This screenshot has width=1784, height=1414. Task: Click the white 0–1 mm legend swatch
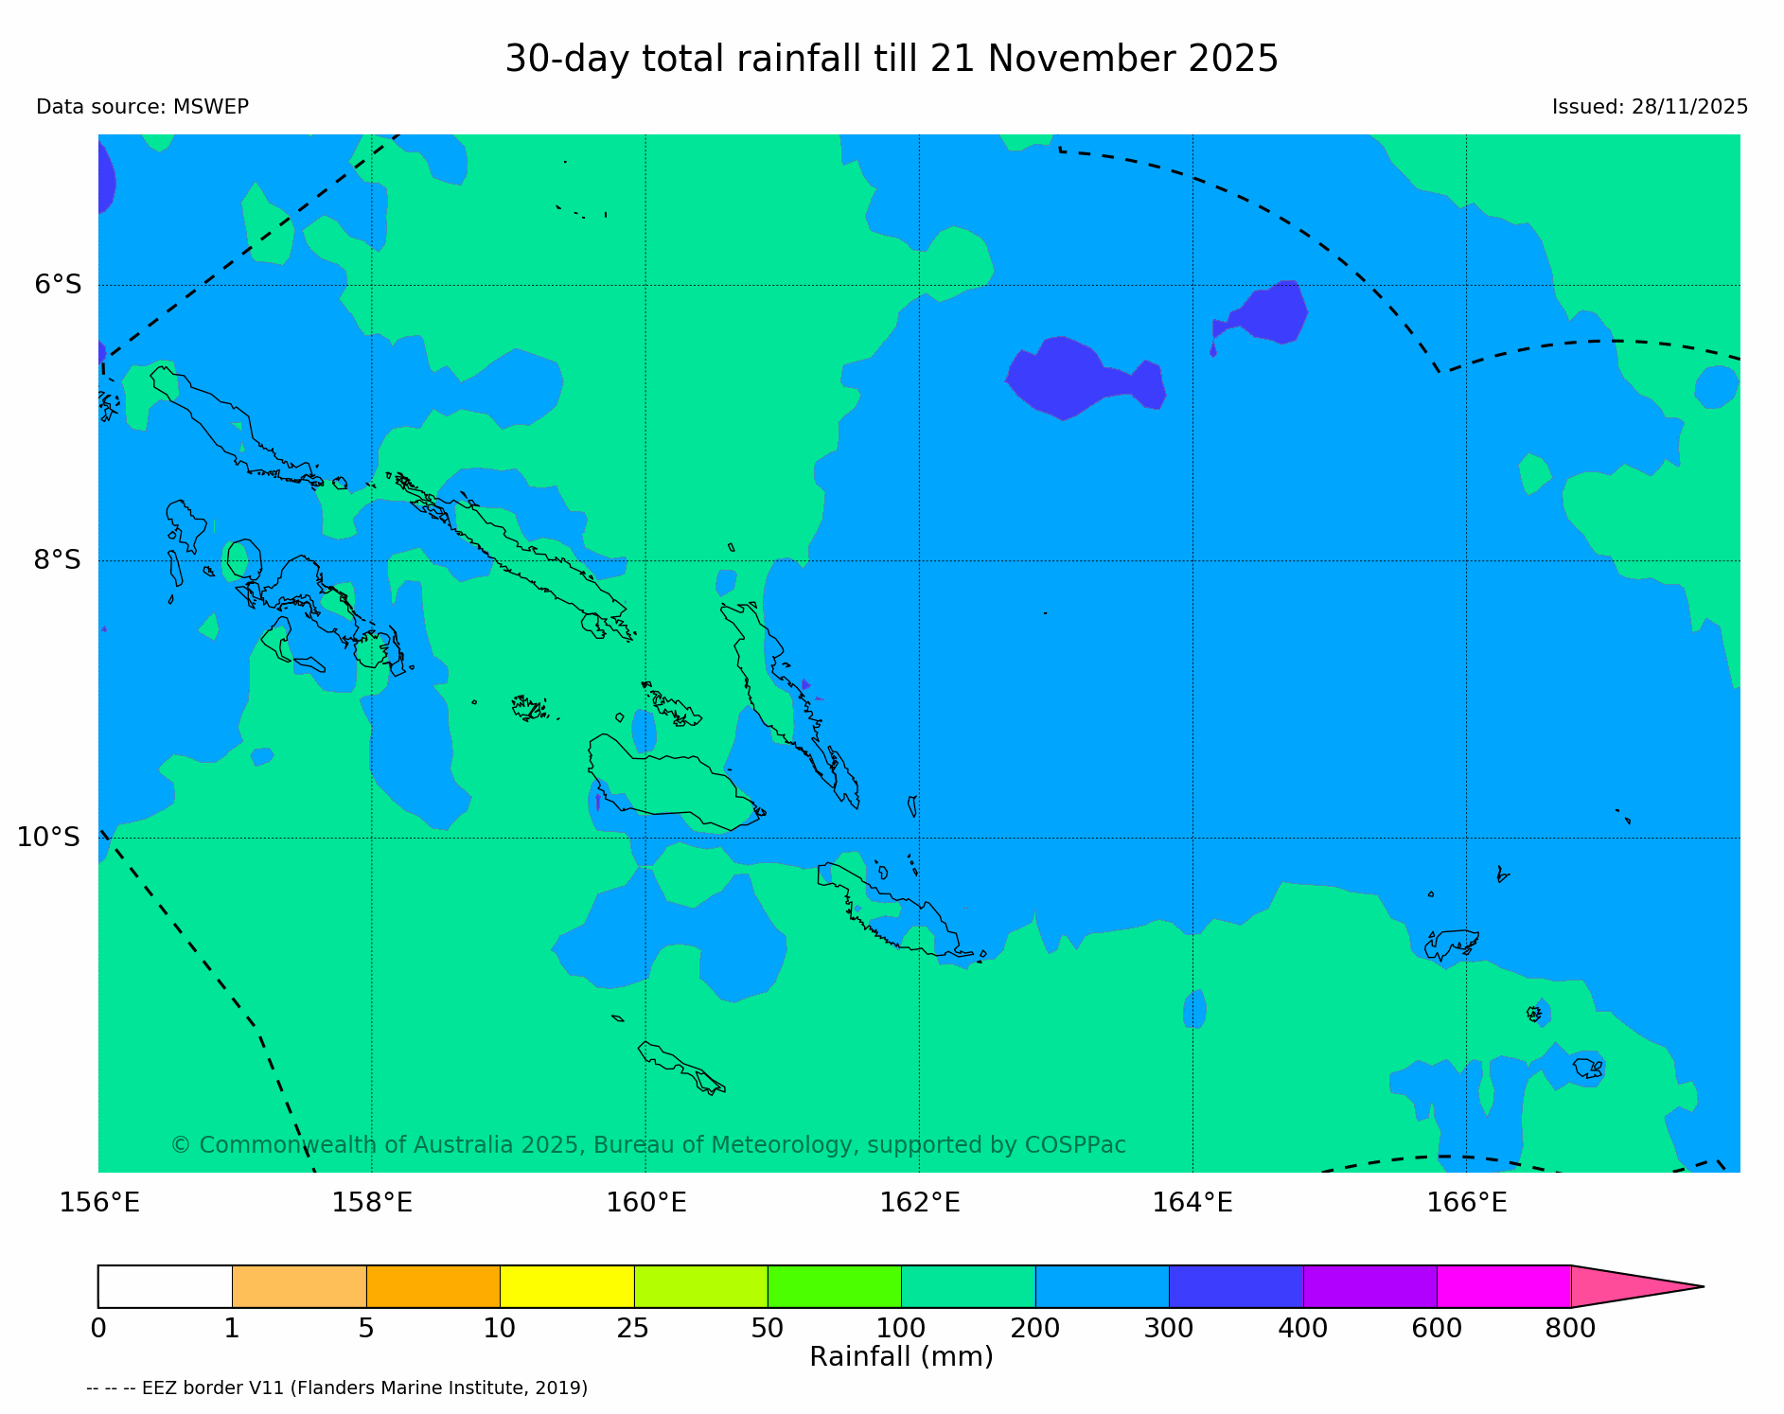[165, 1286]
